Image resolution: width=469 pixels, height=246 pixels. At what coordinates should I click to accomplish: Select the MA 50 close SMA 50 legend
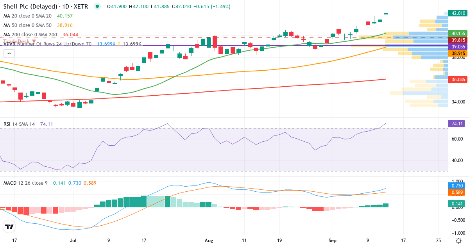click(27, 25)
